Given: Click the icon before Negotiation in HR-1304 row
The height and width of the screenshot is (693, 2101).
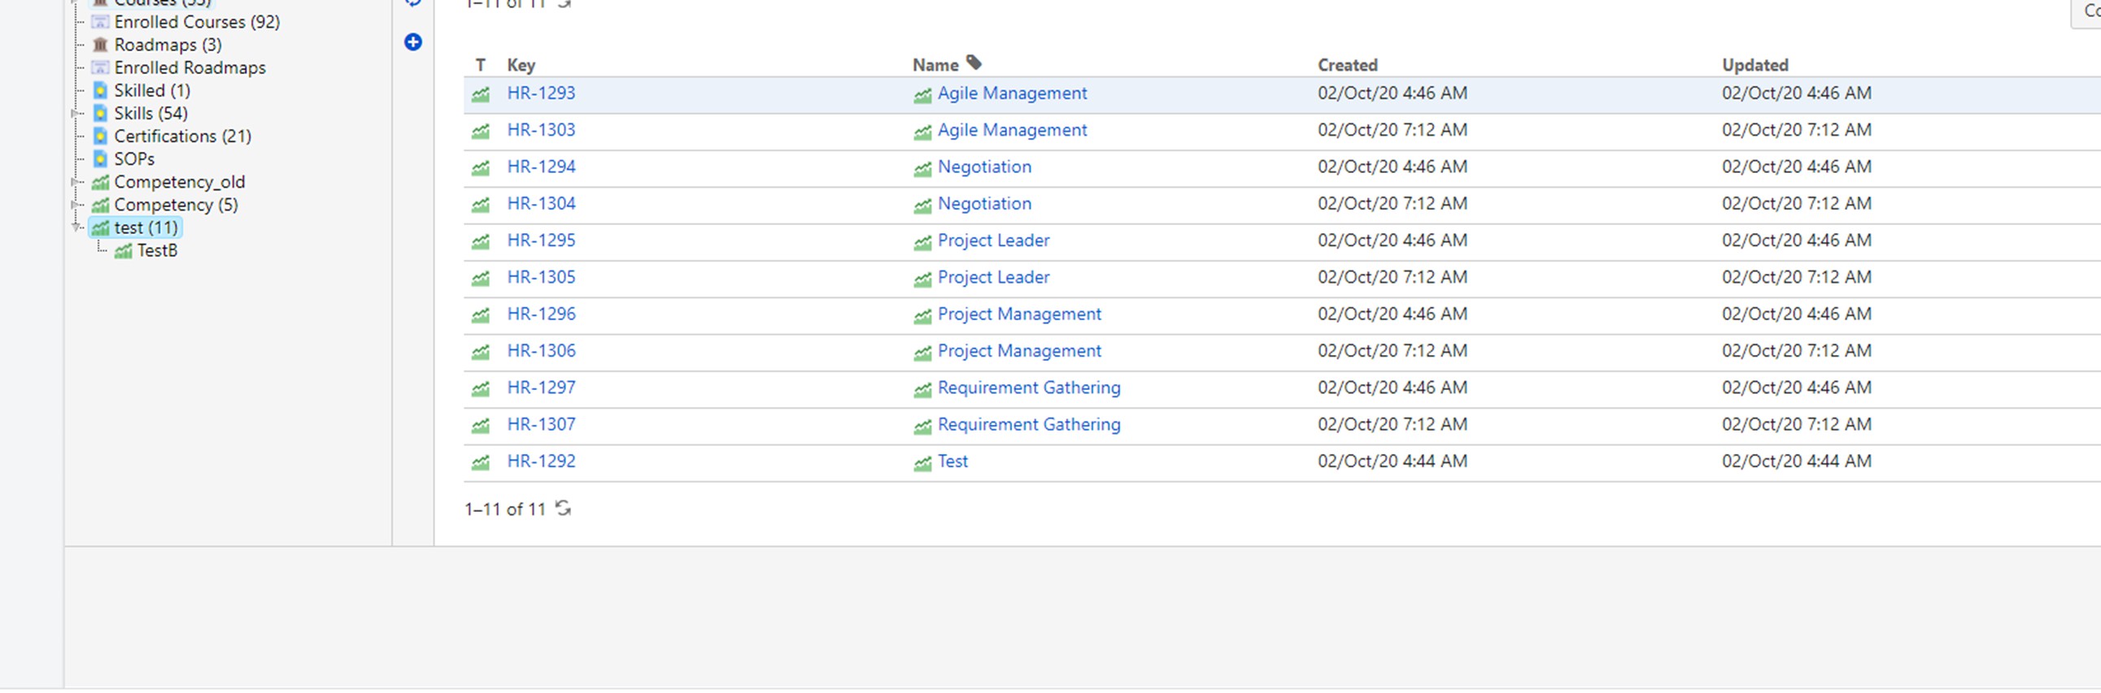Looking at the screenshot, I should point(922,206).
